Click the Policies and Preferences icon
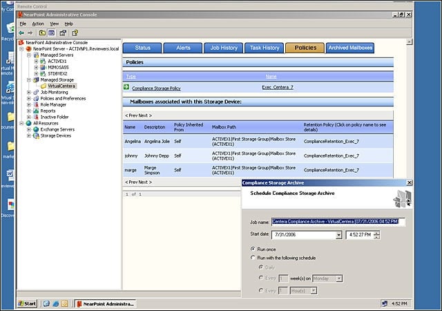 pos(36,99)
